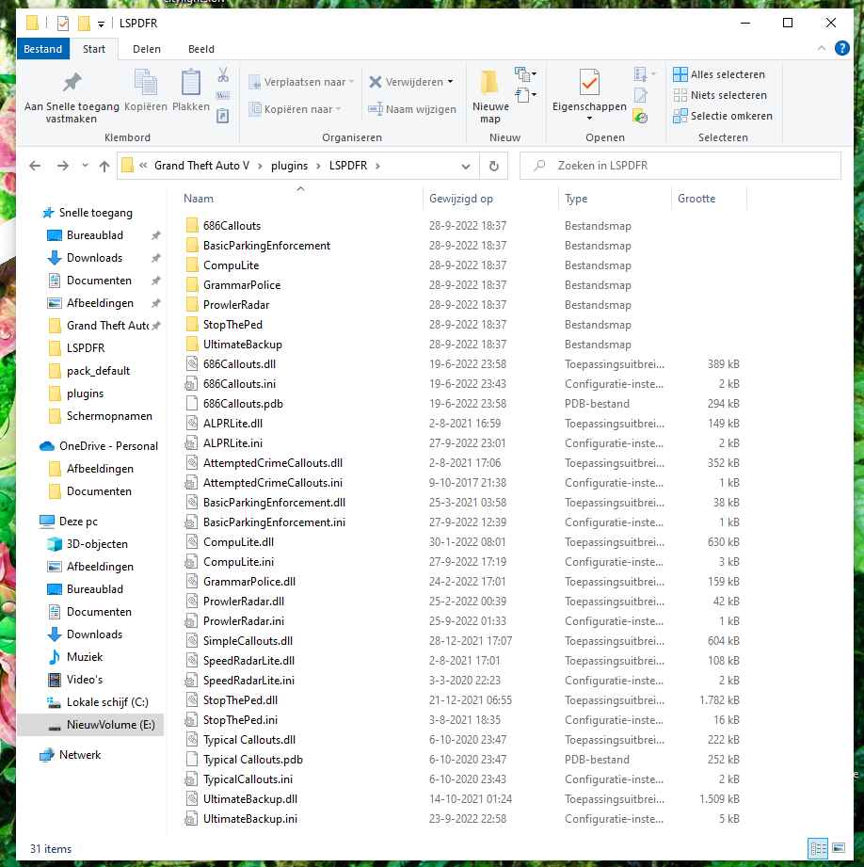Select Typical Callouts.pdb file
This screenshot has width=864, height=867.
tap(252, 759)
